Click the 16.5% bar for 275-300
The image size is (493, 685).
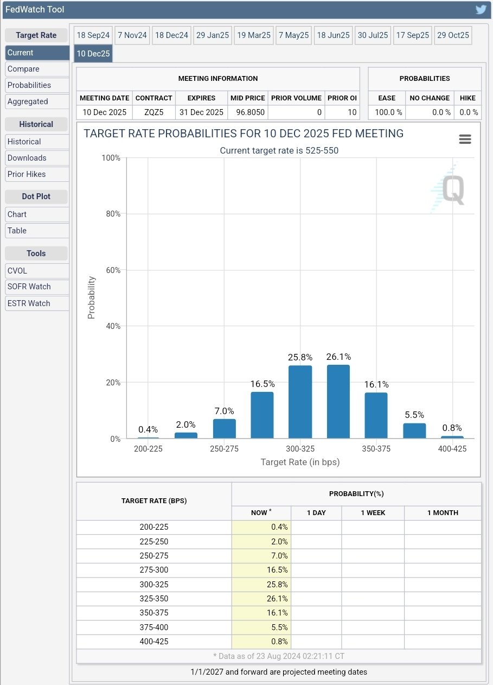pos(262,415)
